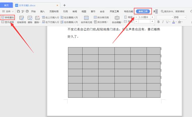Viewport: 192px width, 117px height.
Task: Open the 拆分表格 split table dropdown
Action: pyautogui.click(x=101, y=22)
